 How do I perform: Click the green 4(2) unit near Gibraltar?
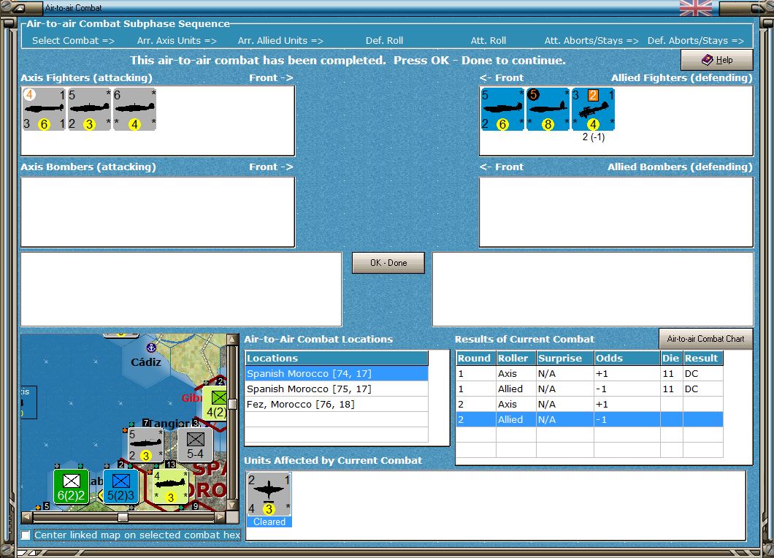point(215,403)
